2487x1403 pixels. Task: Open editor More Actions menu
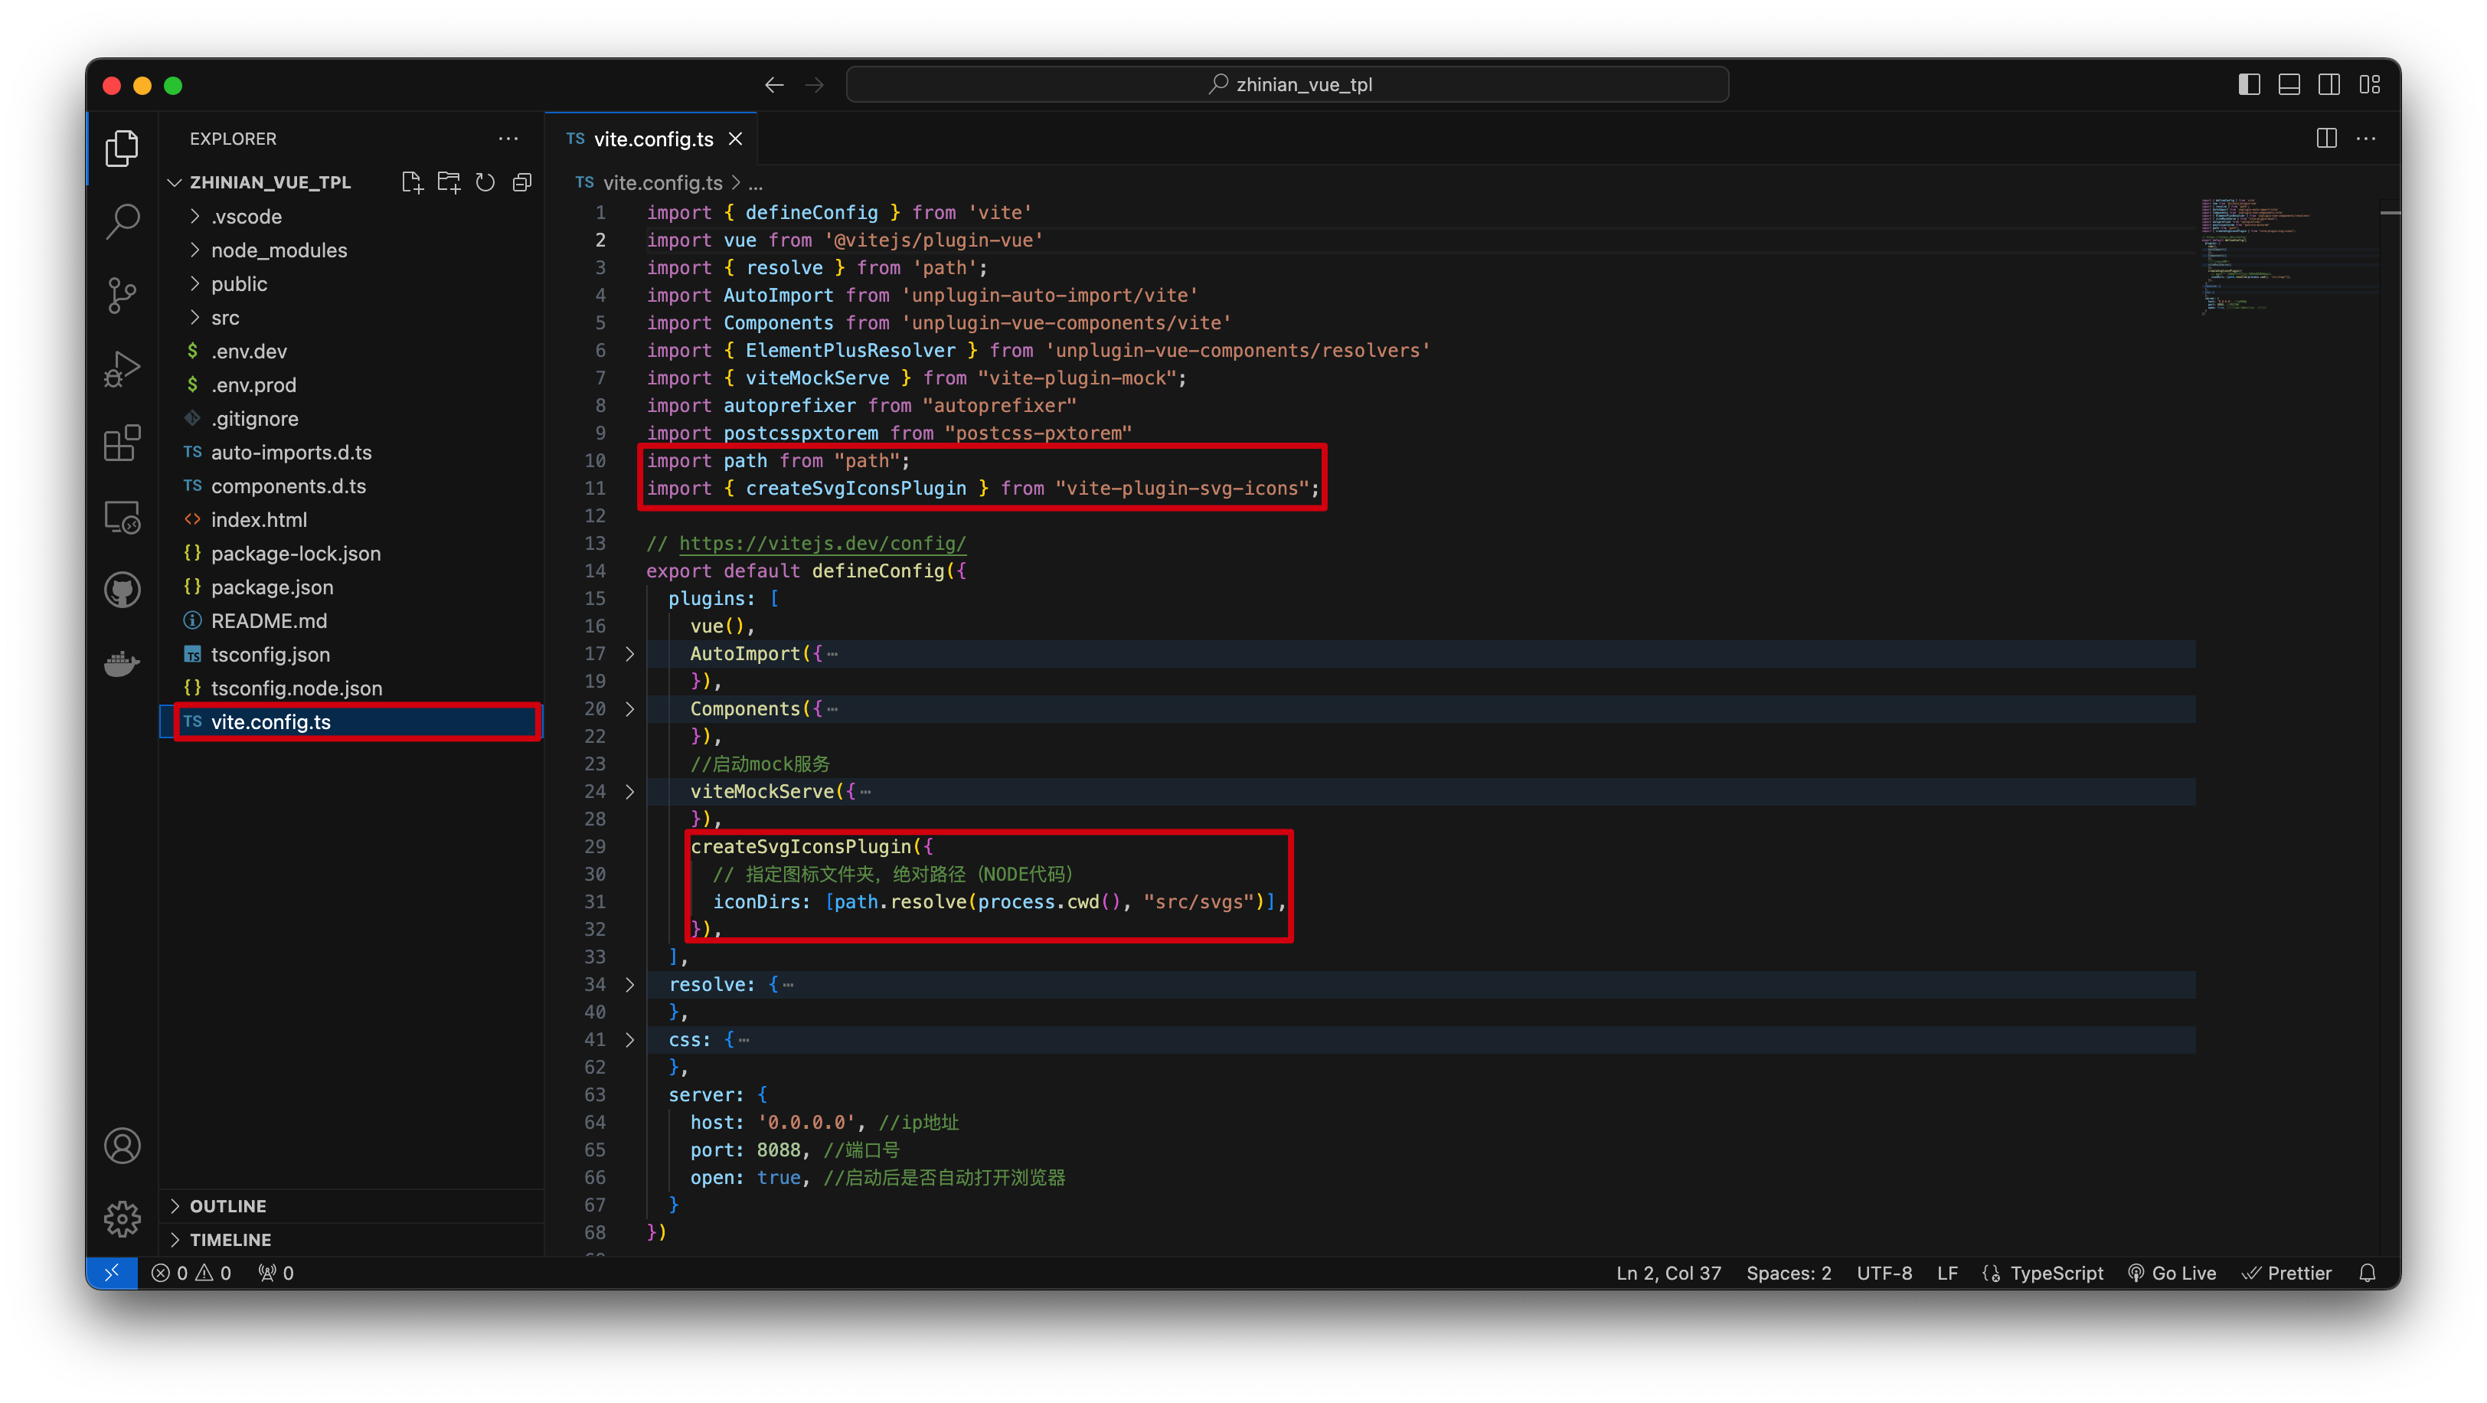(2365, 139)
